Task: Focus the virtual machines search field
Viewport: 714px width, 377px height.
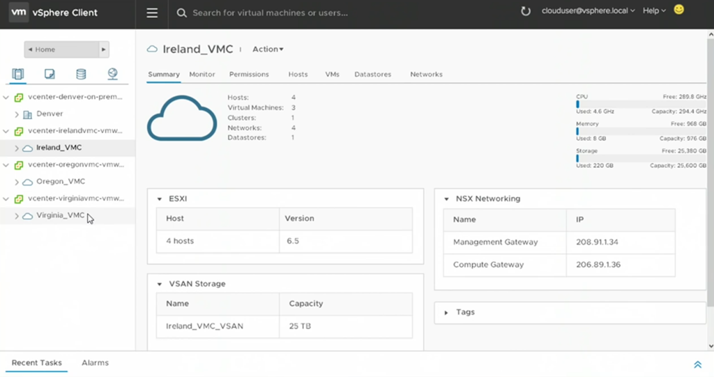Action: 270,13
